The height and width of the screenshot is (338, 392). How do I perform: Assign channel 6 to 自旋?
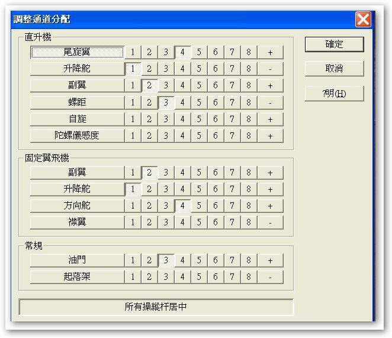(216, 119)
